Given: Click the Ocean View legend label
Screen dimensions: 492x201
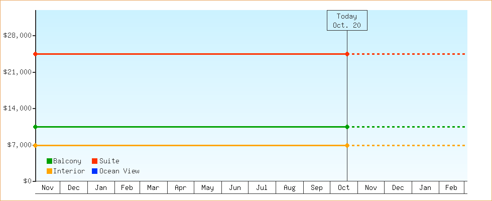Looking at the screenshot, I should click(119, 171).
